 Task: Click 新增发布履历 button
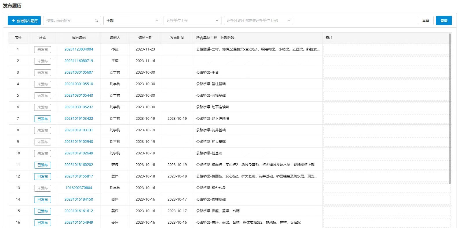(x=24, y=20)
